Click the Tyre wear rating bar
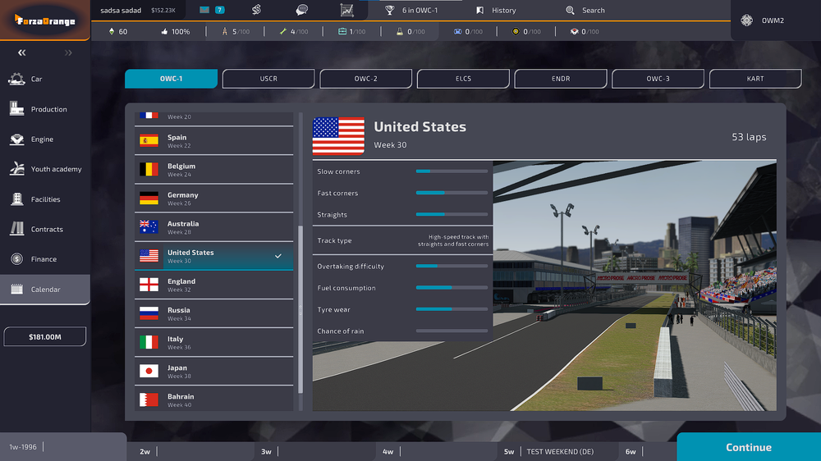This screenshot has height=461, width=821. point(452,309)
